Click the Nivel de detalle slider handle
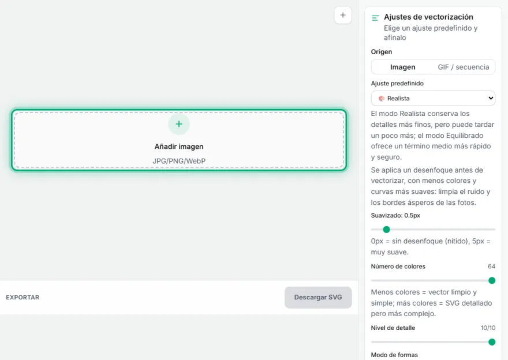508x360 pixels. [491, 342]
